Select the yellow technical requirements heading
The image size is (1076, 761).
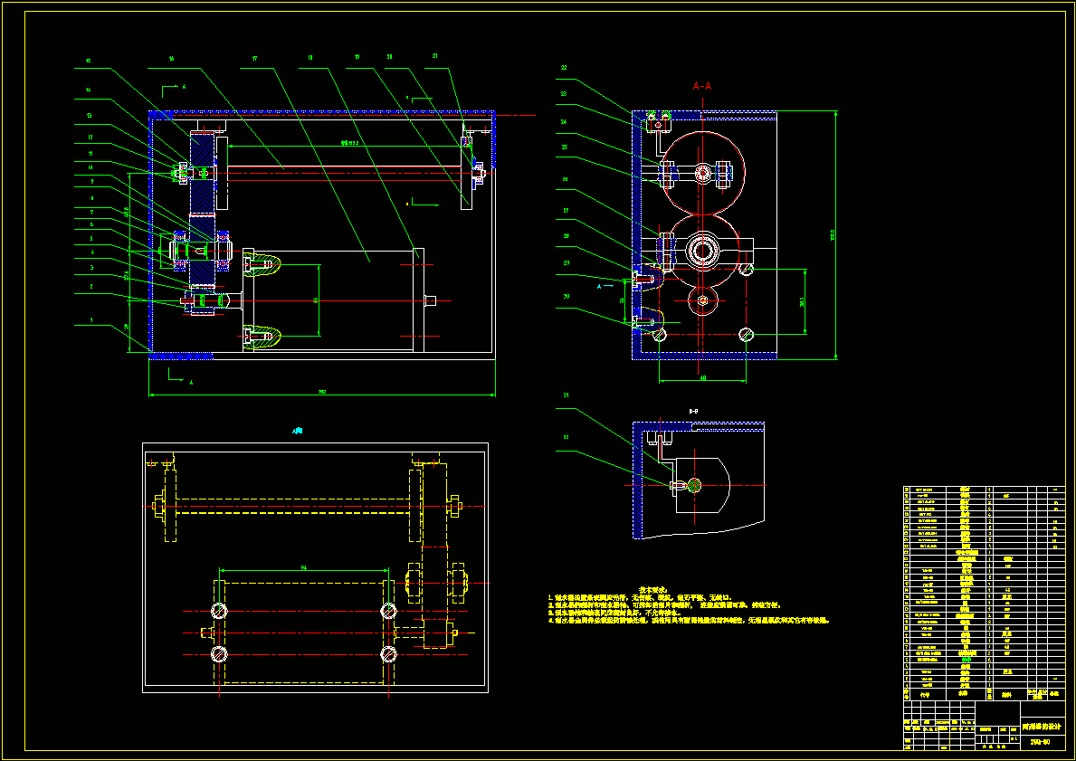(652, 589)
